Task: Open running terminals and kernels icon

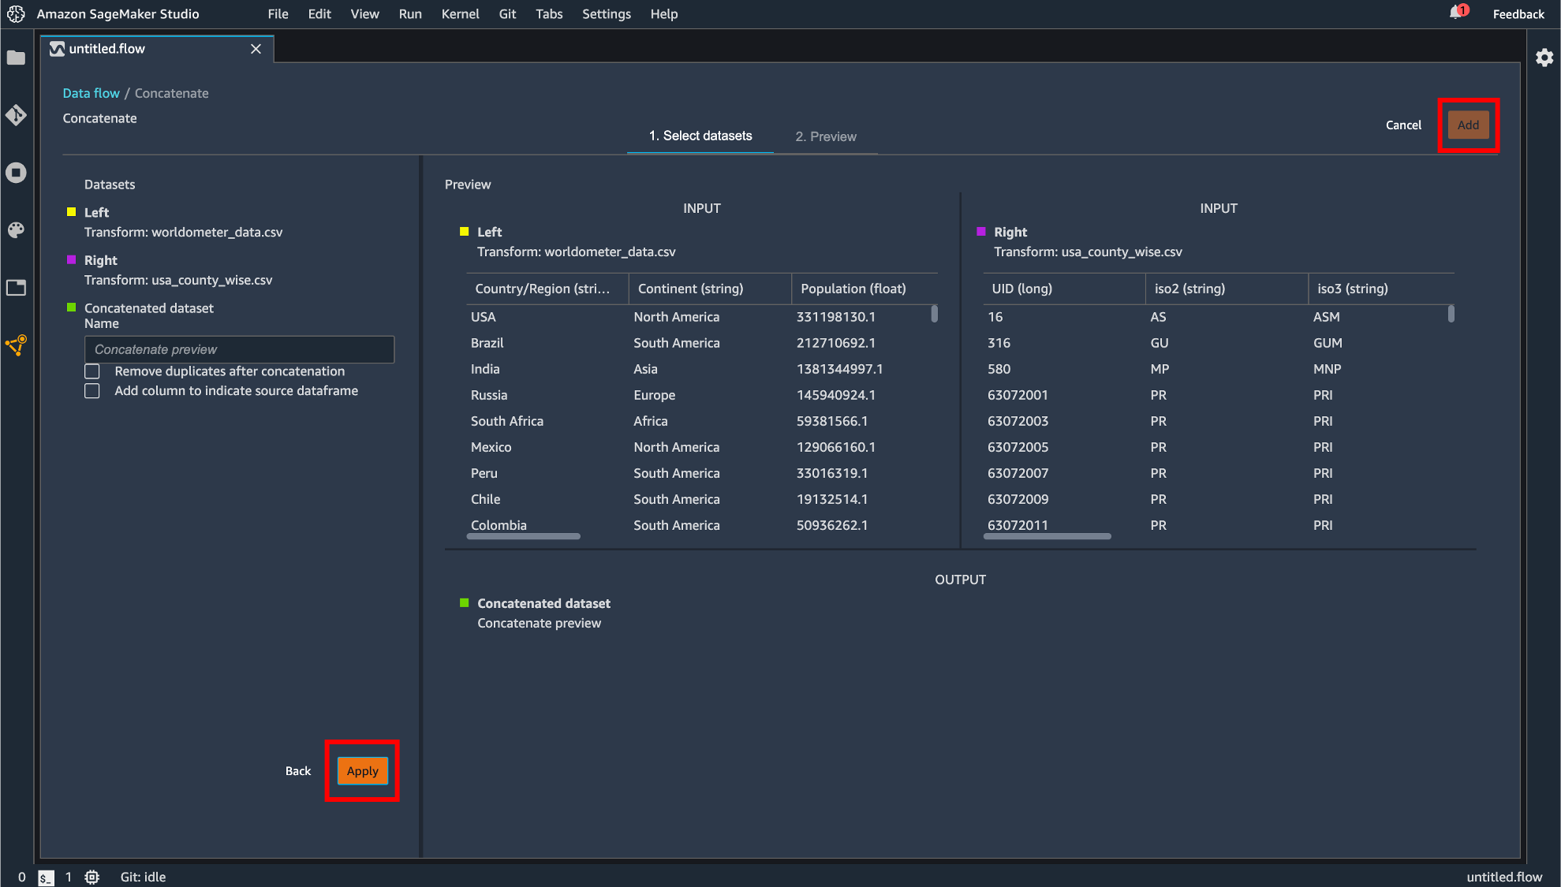Action: tap(16, 173)
